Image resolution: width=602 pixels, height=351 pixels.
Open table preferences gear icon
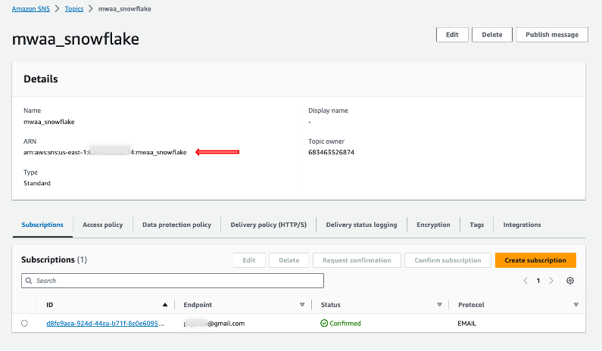pos(570,281)
